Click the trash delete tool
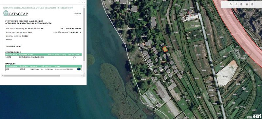The image size is (262, 119). pyautogui.click(x=252, y=5)
